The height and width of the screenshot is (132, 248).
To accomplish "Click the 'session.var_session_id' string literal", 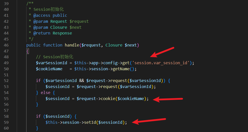I will click(x=161, y=63).
